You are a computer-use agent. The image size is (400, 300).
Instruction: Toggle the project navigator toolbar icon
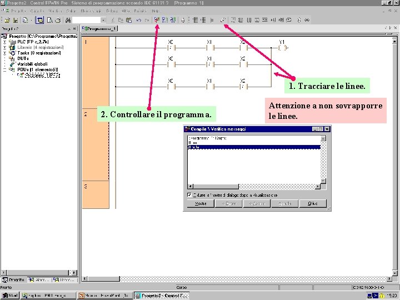click(39, 20)
